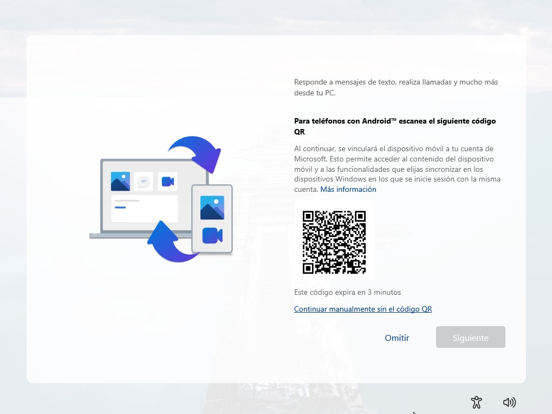
Task: Continue manually without the QR code link
Action: pos(362,309)
